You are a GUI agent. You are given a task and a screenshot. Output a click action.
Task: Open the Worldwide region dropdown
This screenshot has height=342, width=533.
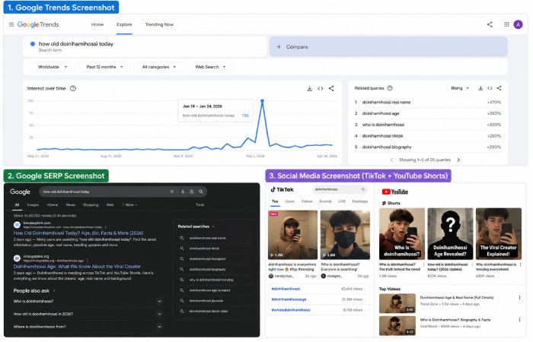tap(53, 67)
